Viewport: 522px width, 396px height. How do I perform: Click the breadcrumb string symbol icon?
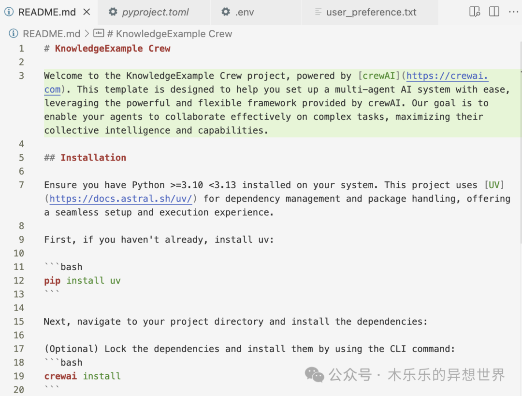(x=99, y=34)
